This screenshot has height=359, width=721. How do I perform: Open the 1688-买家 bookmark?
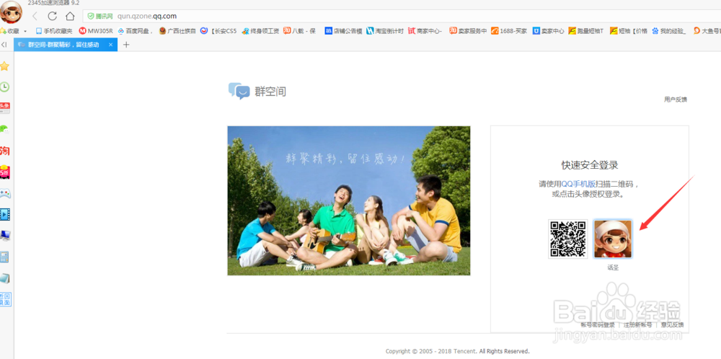click(509, 31)
